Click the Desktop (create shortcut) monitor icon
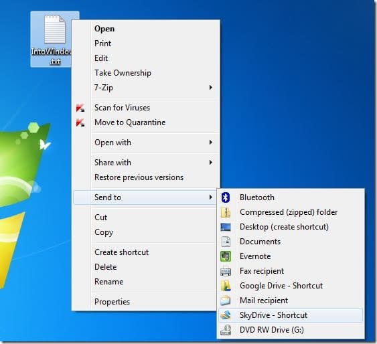Viewport: 377px width, 344px height. pos(226,227)
